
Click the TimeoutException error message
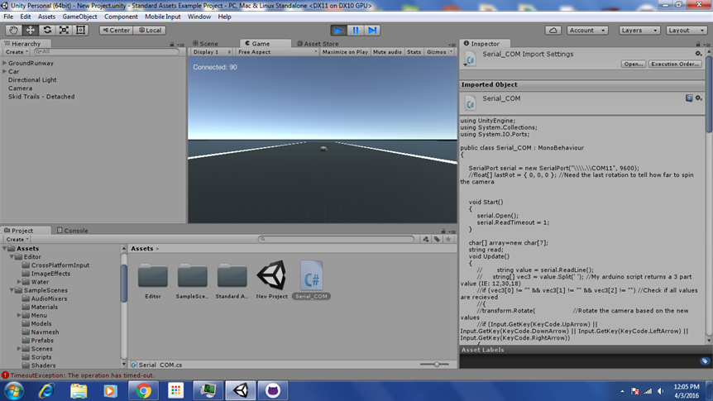click(83, 375)
